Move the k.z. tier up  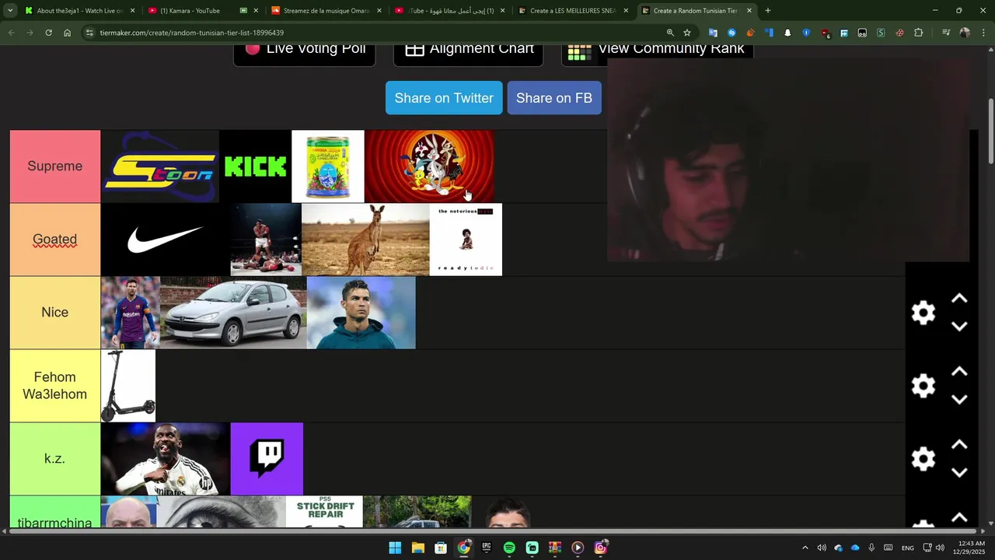[x=959, y=445]
